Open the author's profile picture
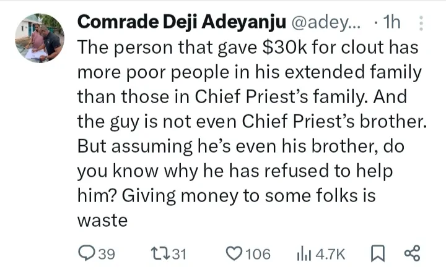The height and width of the screenshot is (270, 446). [x=38, y=36]
